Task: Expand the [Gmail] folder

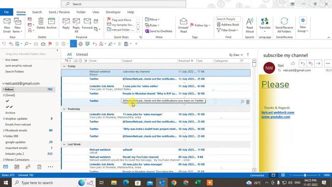Action: (4, 95)
